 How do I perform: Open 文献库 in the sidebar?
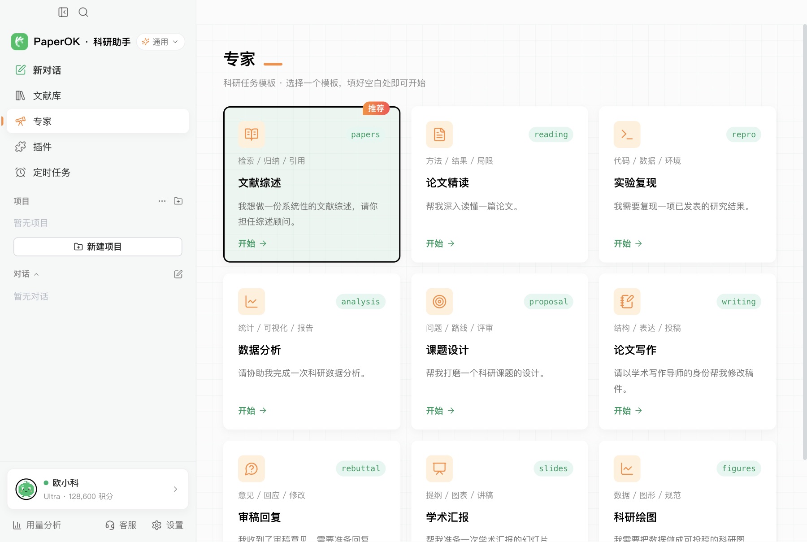tap(98, 95)
